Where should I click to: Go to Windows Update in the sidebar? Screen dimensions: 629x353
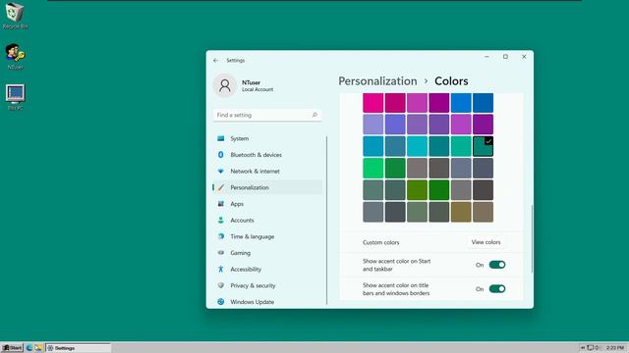[252, 302]
